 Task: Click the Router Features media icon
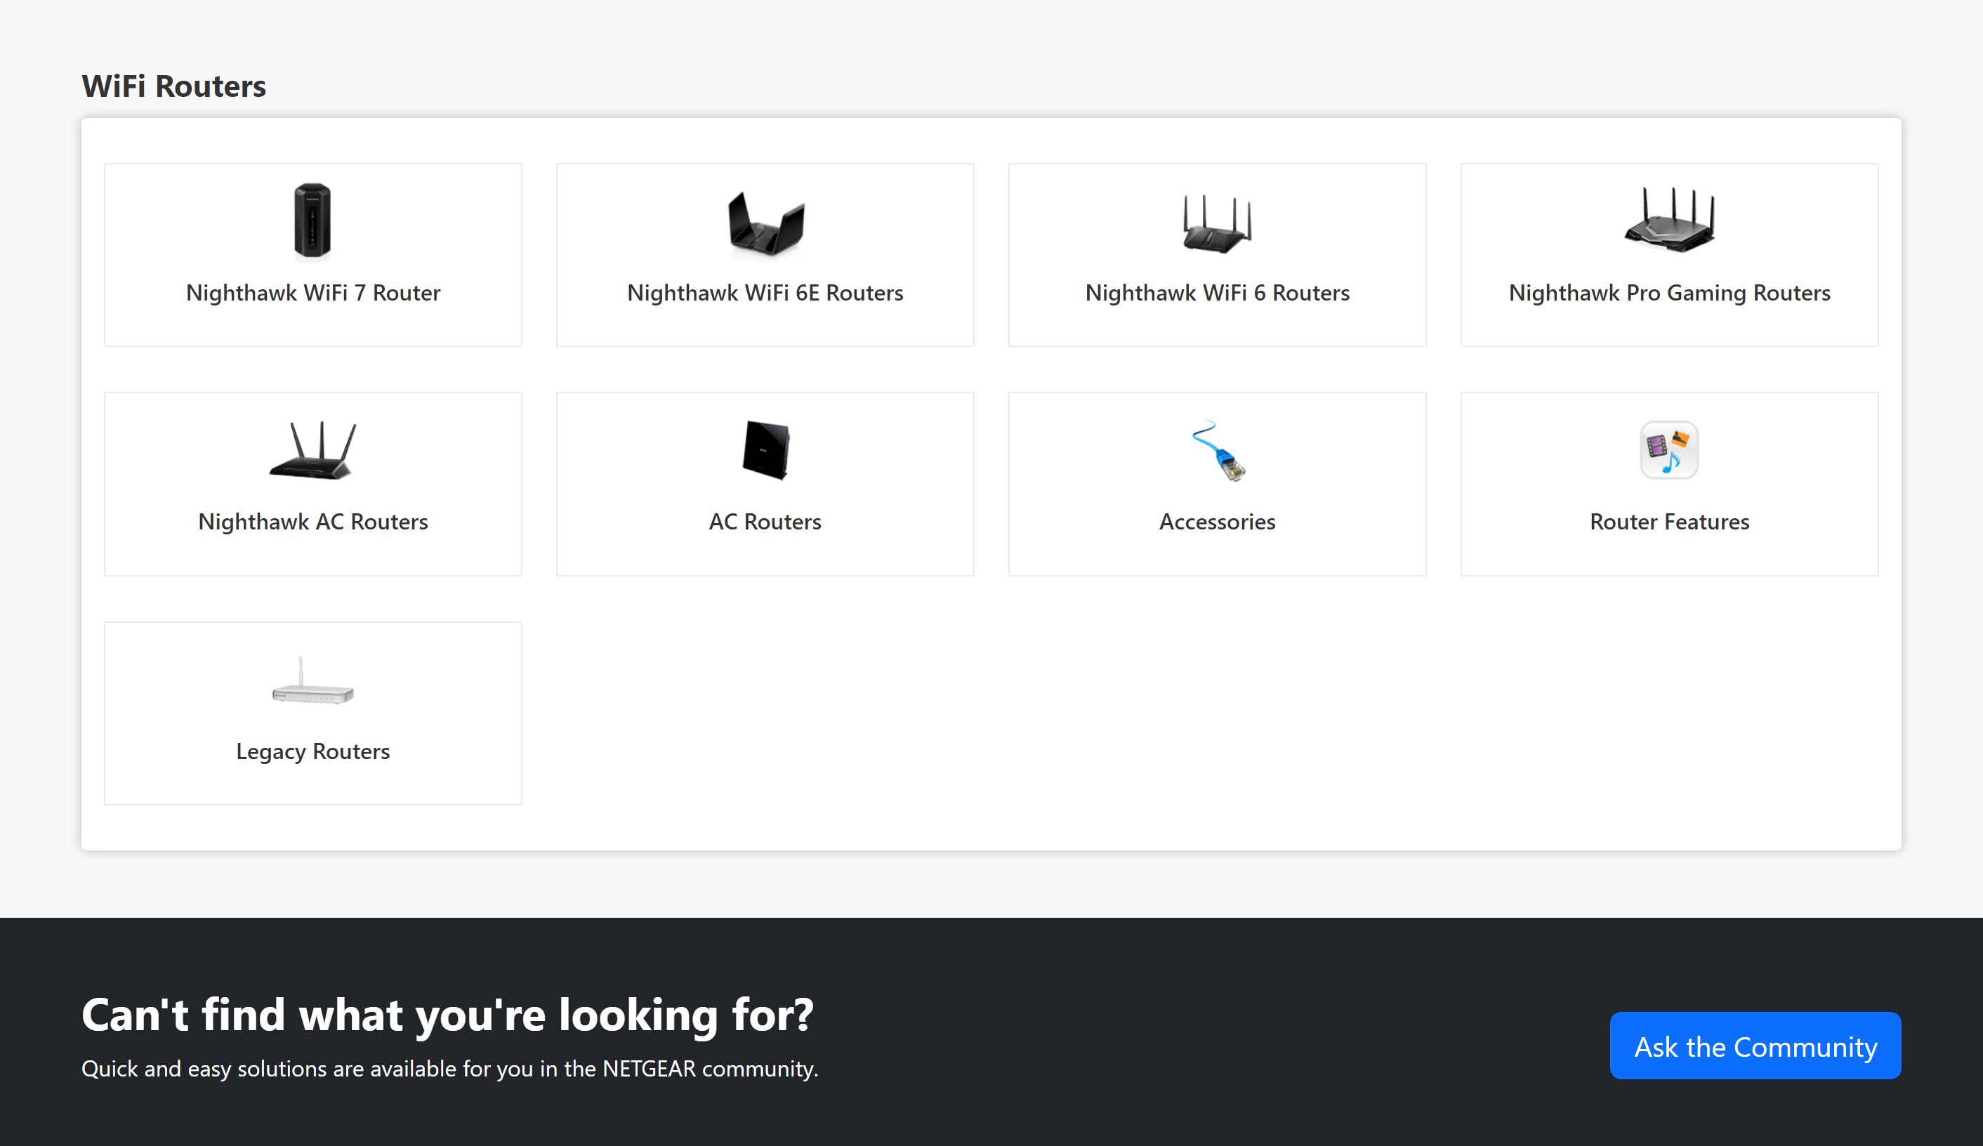[1669, 450]
